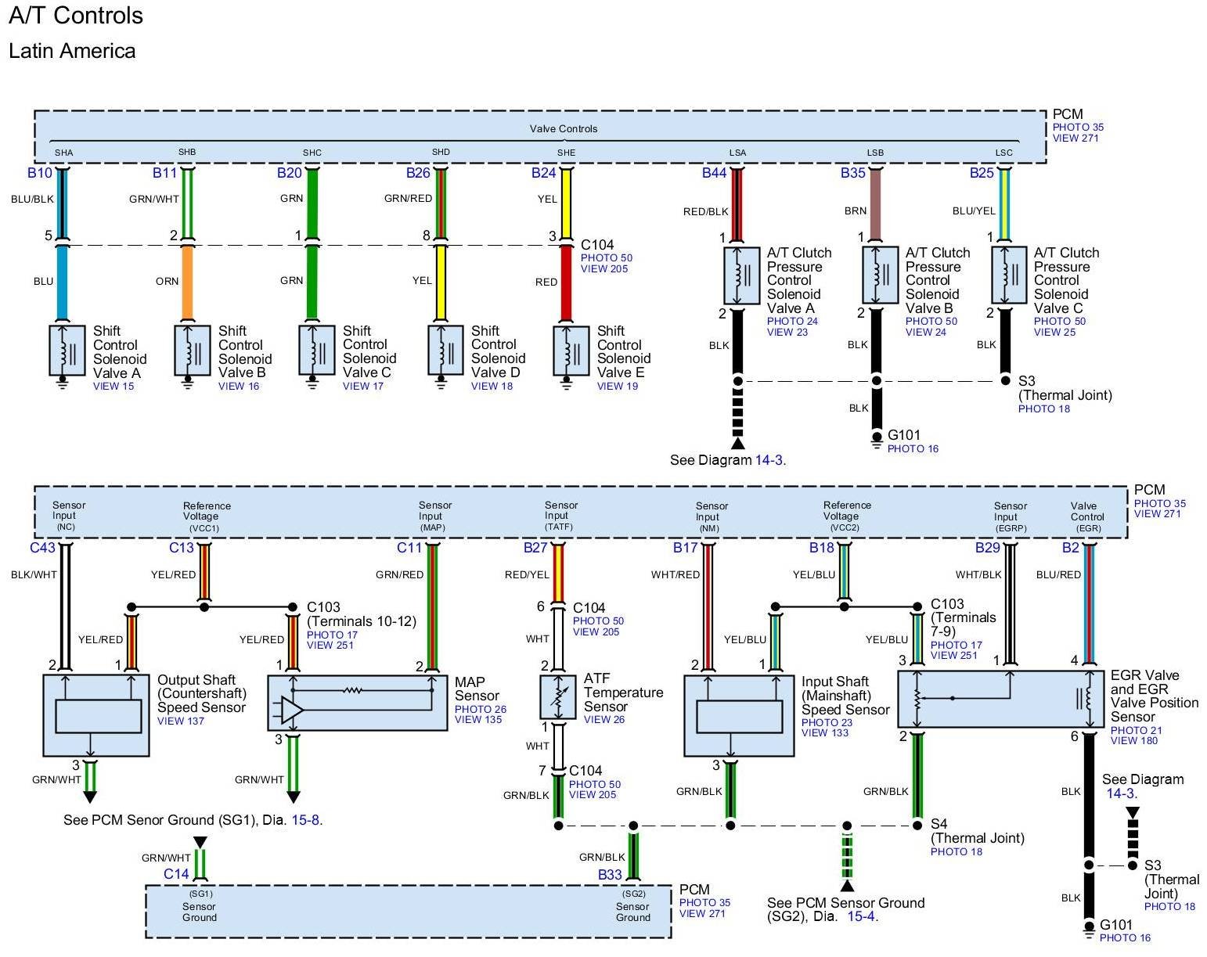The width and height of the screenshot is (1207, 957).
Task: Click the ATF Temperature Sensor thermistor symbol
Action: coord(558,697)
